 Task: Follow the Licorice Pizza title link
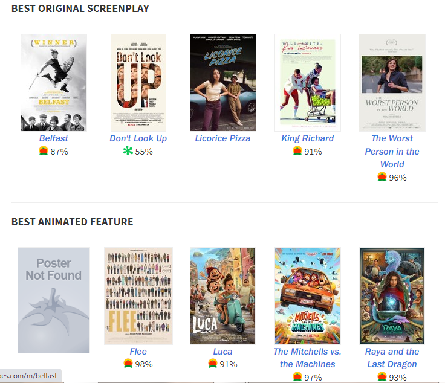coord(223,138)
